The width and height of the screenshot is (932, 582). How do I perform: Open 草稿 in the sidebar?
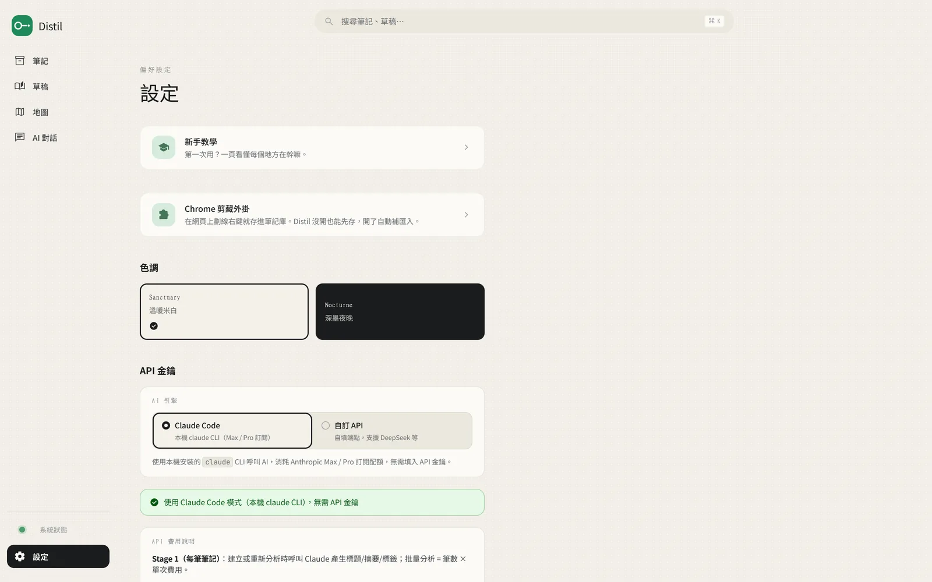[x=58, y=87]
